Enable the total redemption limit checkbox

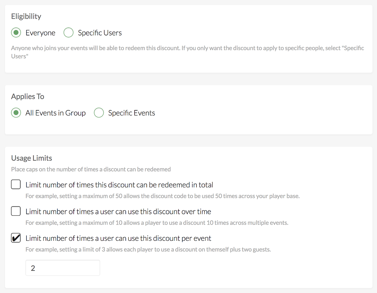[x=16, y=184]
